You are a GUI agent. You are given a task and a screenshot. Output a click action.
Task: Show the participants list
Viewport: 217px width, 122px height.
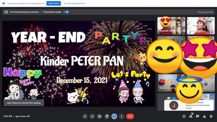(x=191, y=116)
